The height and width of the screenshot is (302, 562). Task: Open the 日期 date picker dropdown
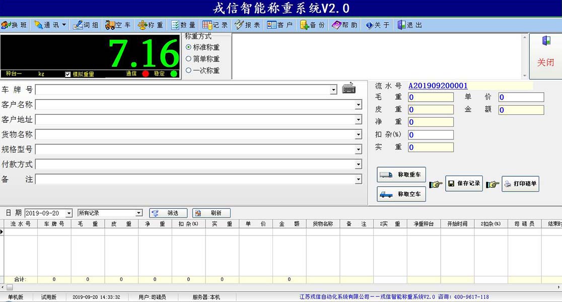69,213
